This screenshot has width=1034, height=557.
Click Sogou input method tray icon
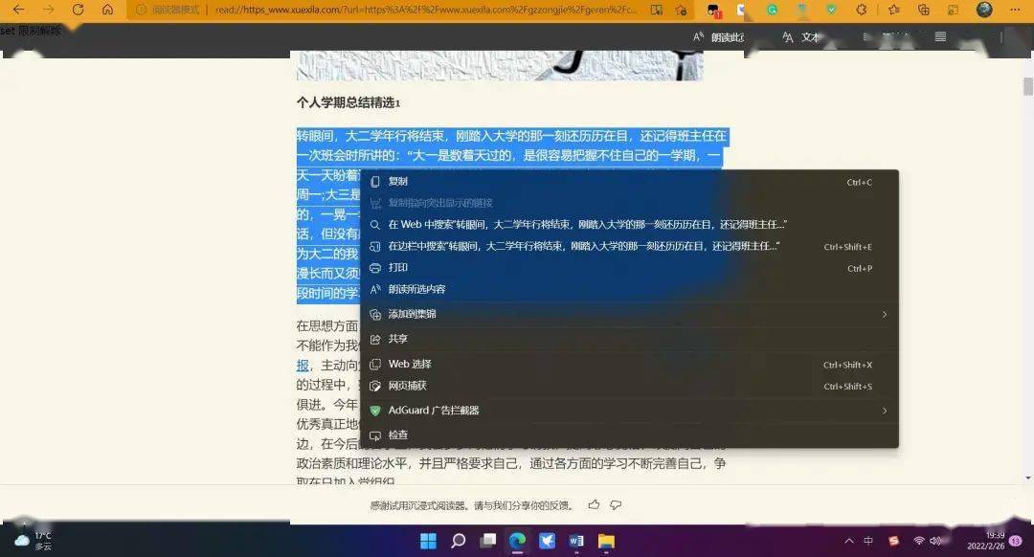point(893,541)
